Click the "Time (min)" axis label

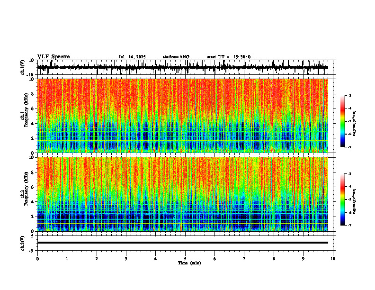[189, 263]
